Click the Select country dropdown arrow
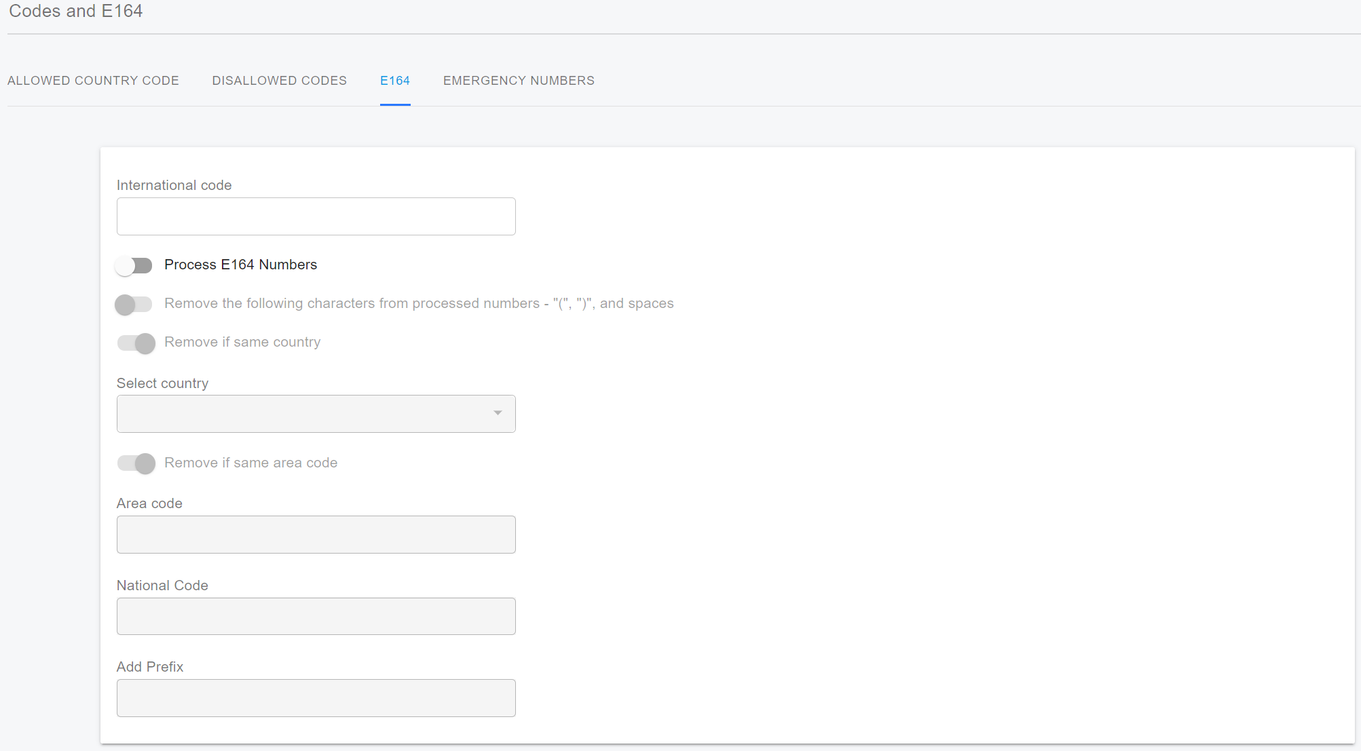 click(x=498, y=413)
